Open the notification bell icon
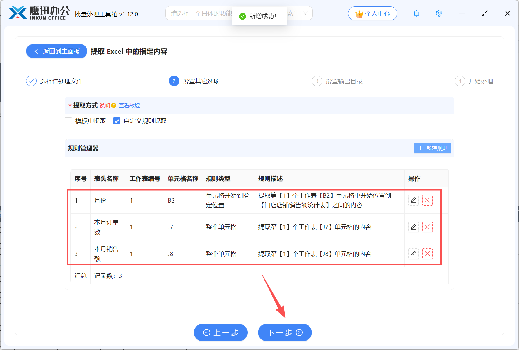 [x=416, y=13]
